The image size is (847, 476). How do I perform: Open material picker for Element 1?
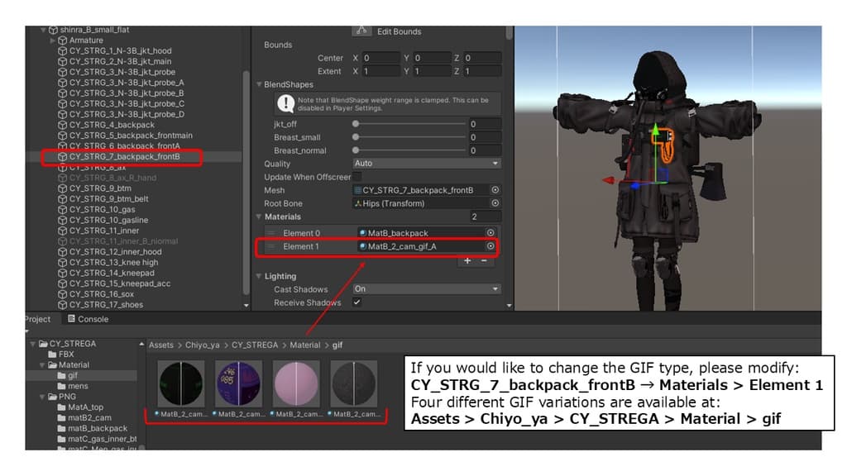(490, 246)
